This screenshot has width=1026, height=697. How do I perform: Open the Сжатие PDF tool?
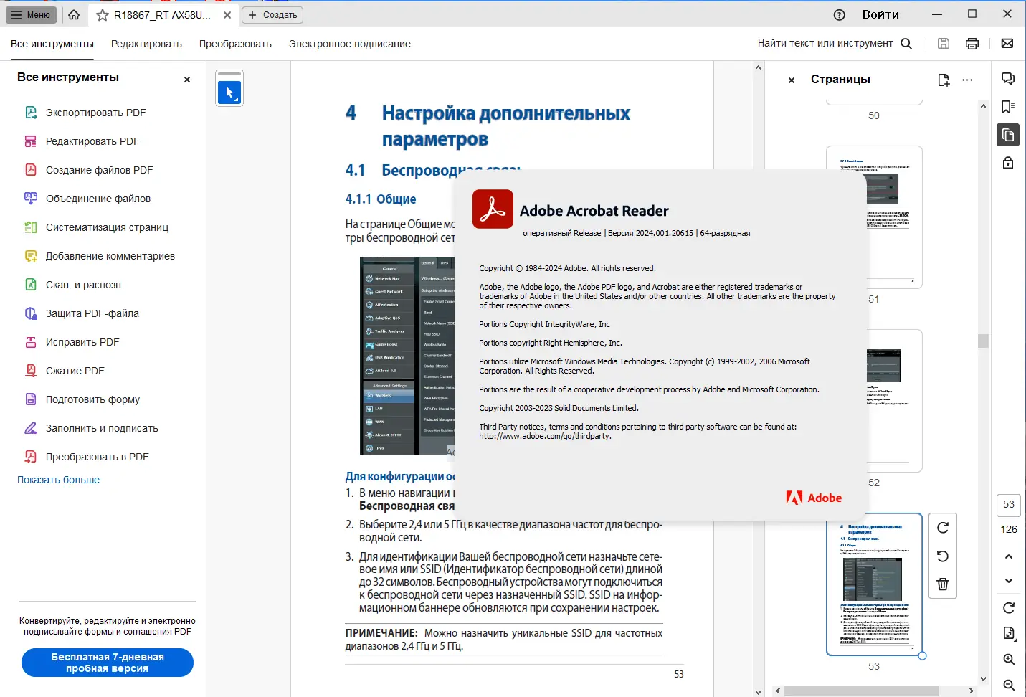pos(75,371)
